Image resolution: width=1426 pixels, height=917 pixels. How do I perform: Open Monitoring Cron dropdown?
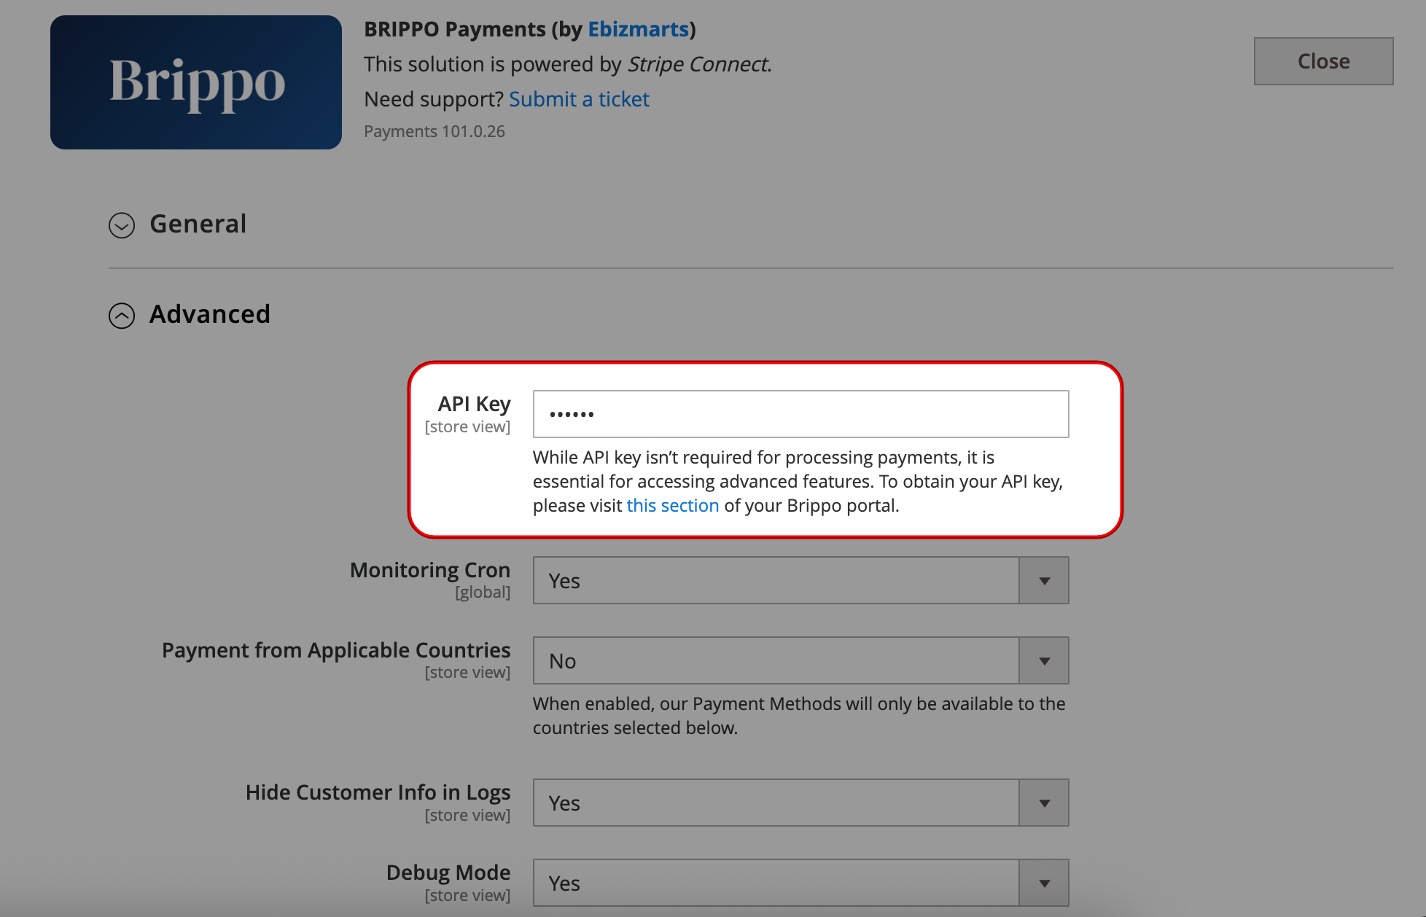[x=776, y=581]
